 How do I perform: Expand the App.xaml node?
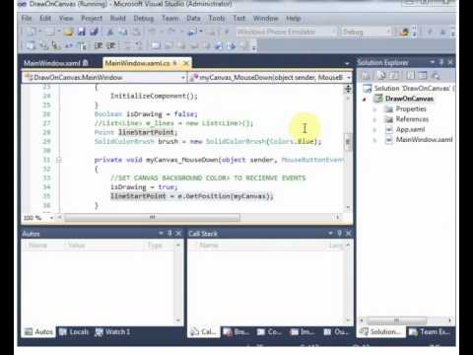coord(374,130)
